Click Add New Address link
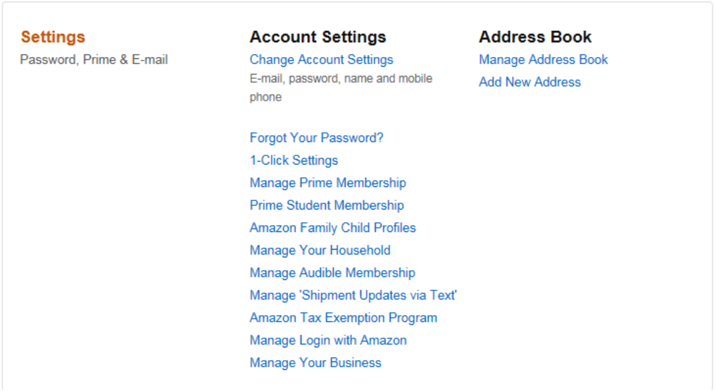 pos(529,82)
